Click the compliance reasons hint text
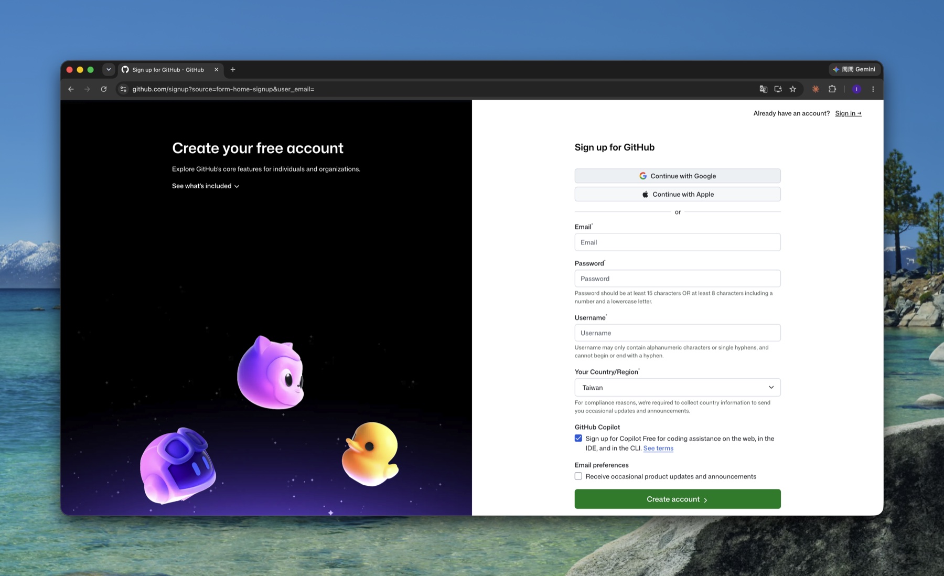 (x=672, y=407)
